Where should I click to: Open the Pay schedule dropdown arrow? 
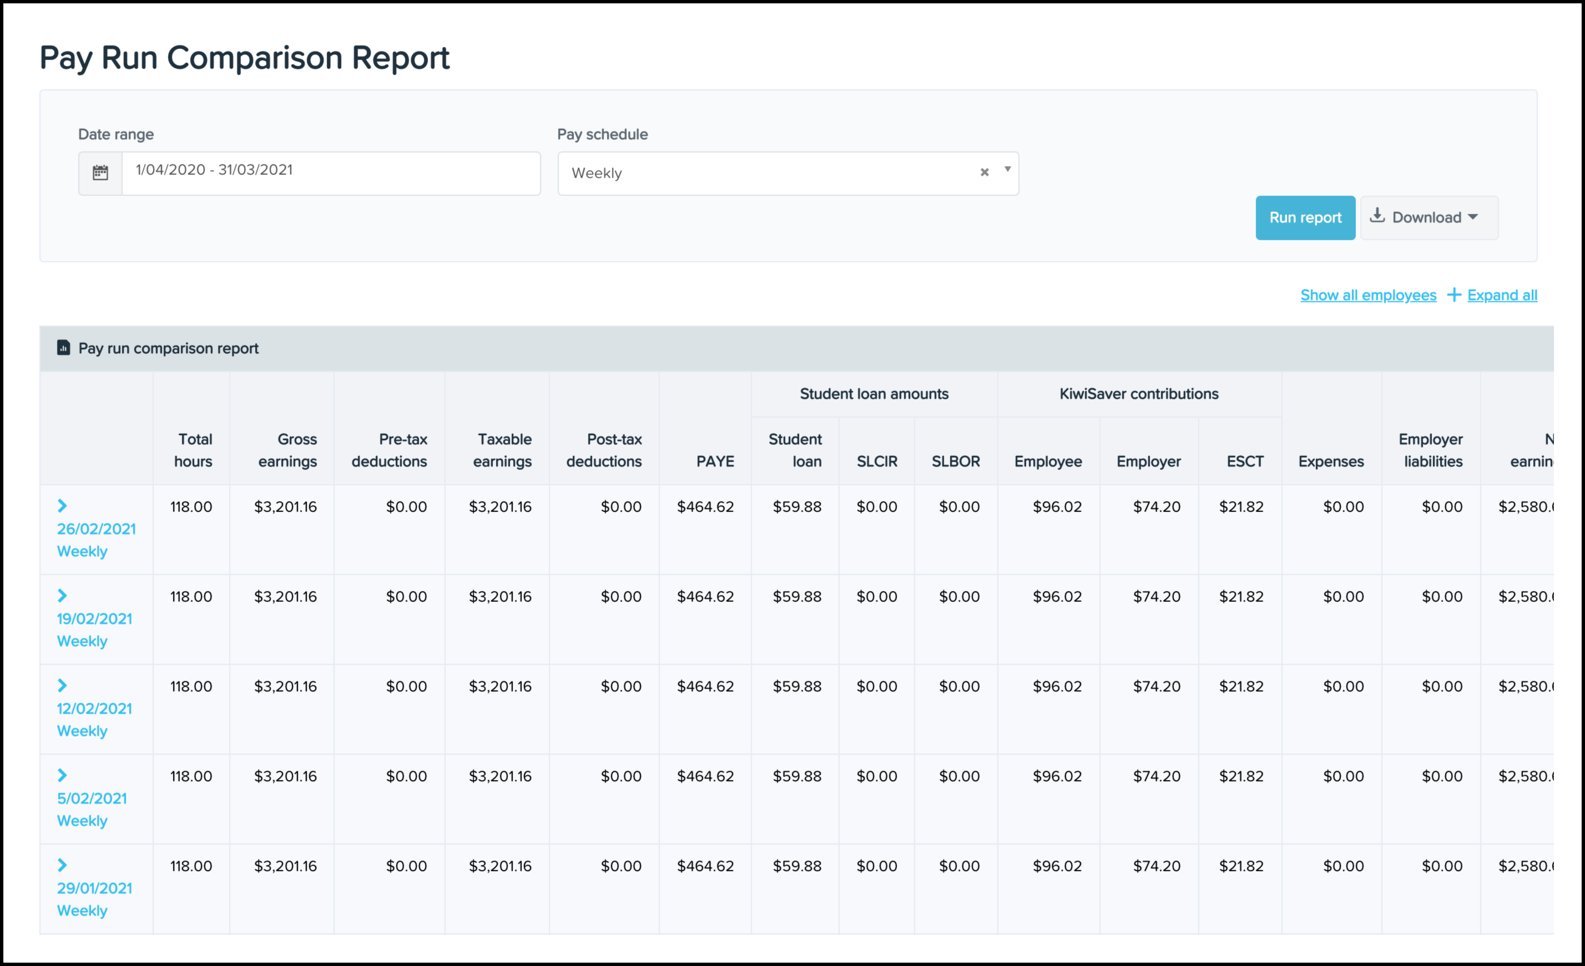point(1007,170)
